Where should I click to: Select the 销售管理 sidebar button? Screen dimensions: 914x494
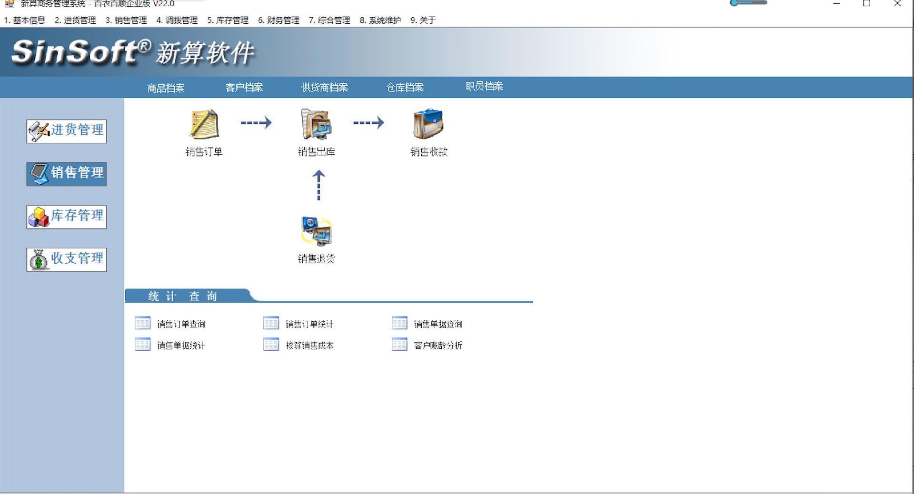click(67, 174)
